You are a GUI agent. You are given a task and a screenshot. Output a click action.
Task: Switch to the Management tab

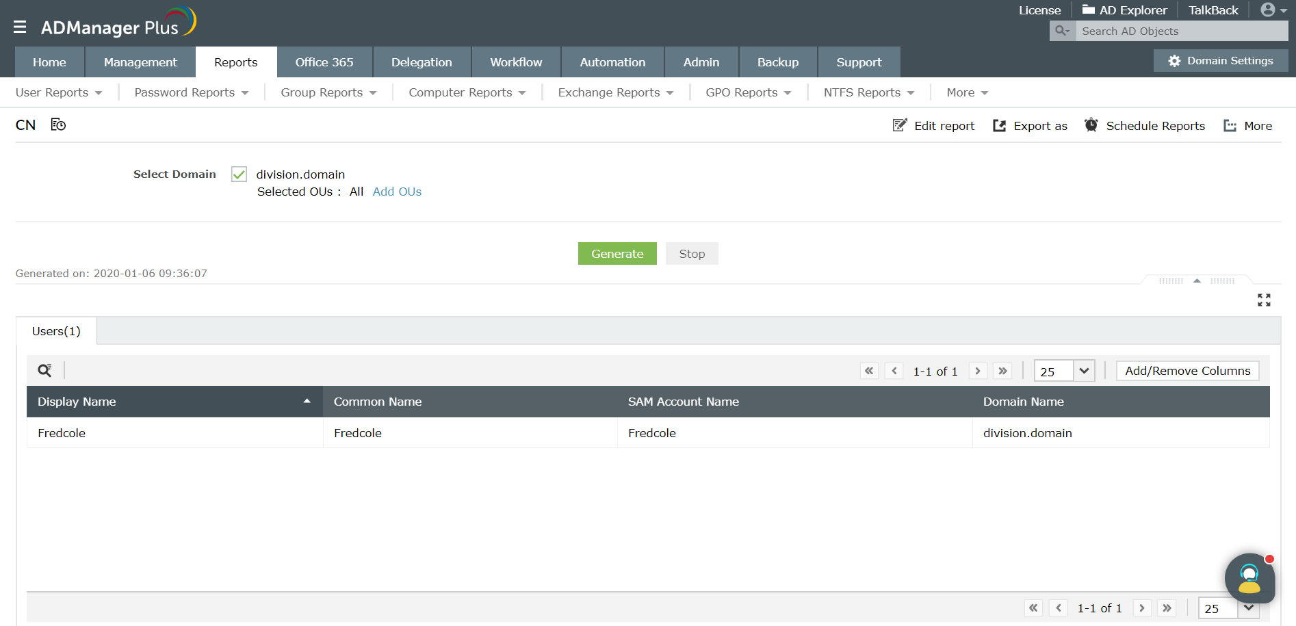(140, 62)
